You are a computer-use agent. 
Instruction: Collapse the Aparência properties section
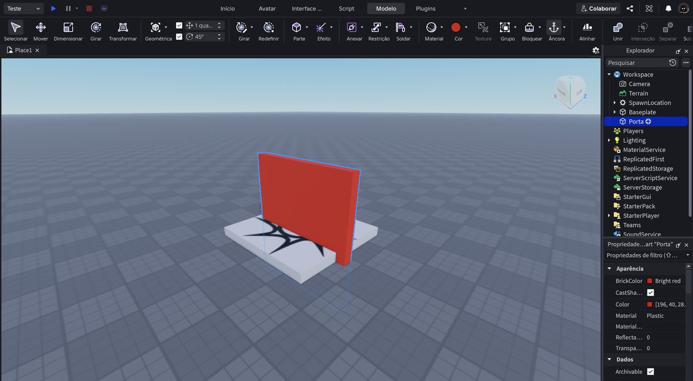pyautogui.click(x=609, y=269)
